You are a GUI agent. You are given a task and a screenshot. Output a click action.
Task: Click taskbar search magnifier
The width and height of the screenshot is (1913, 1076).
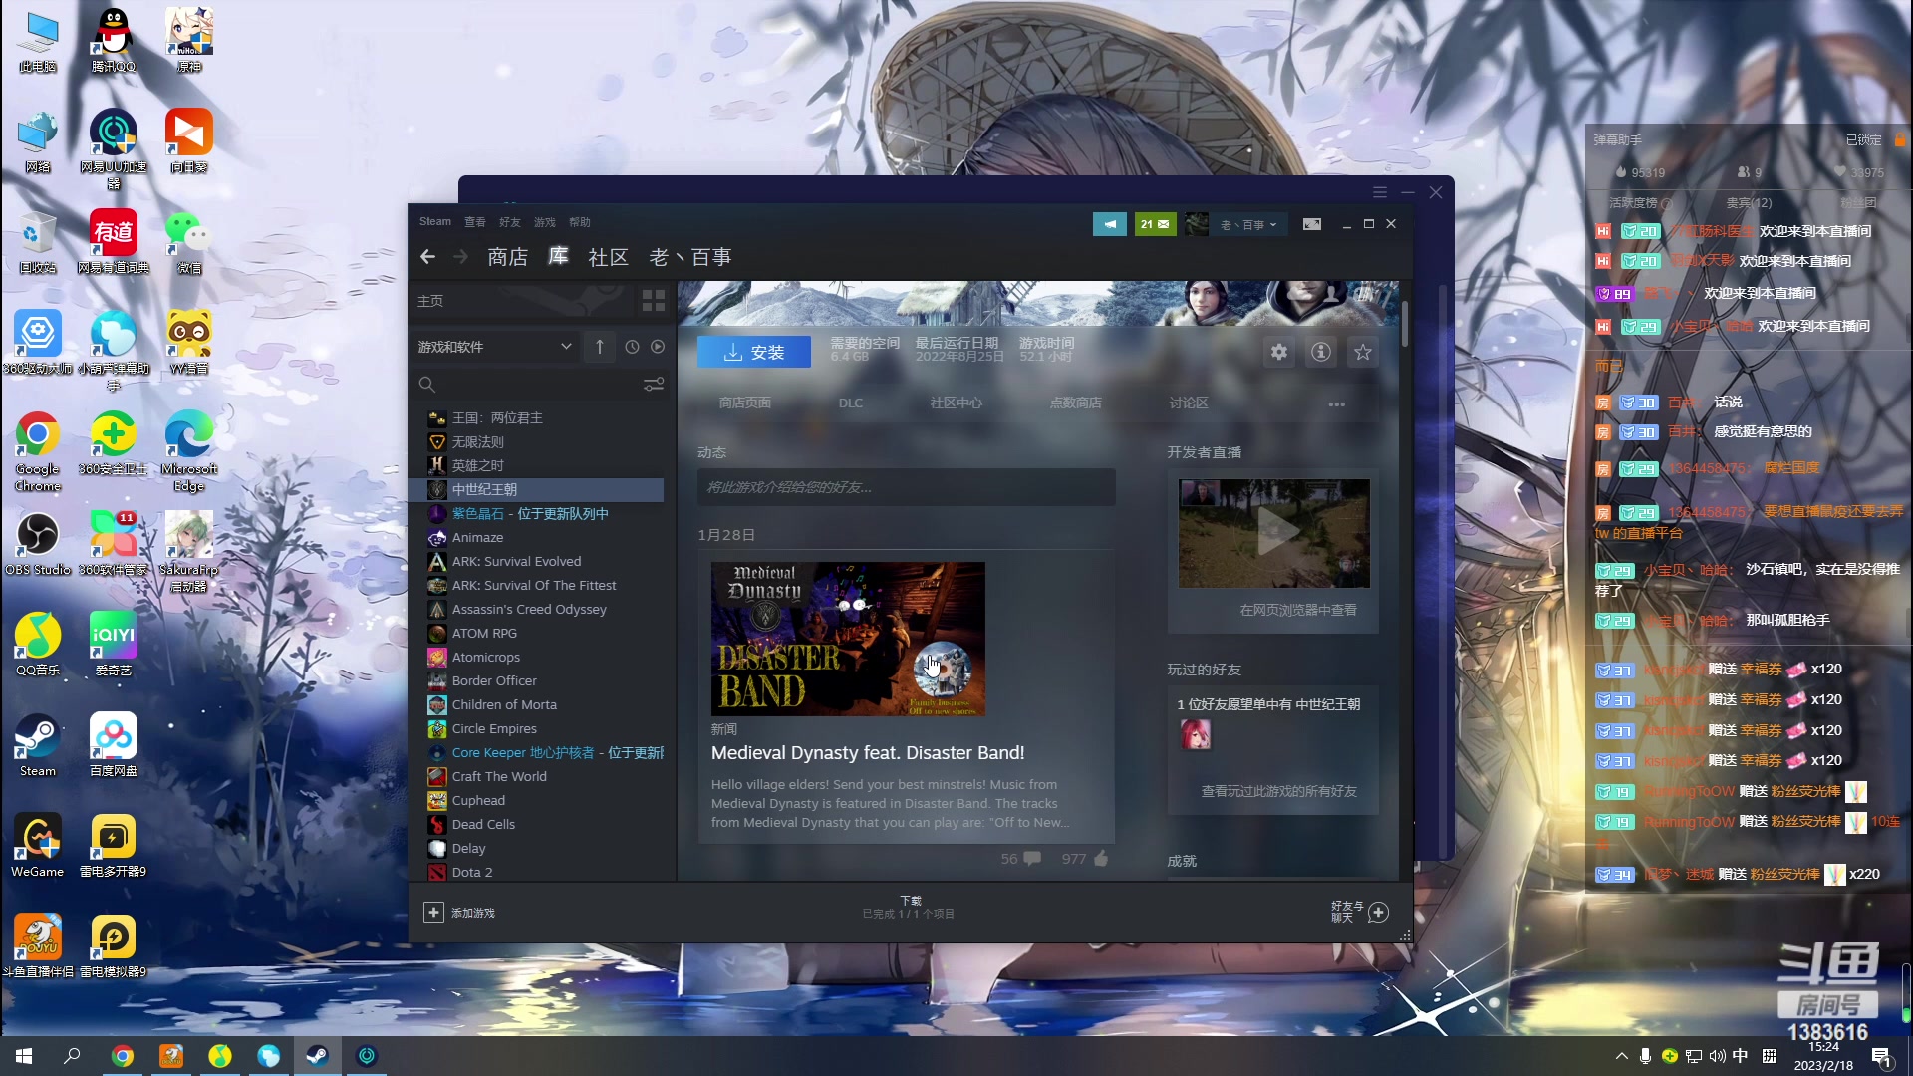click(72, 1056)
